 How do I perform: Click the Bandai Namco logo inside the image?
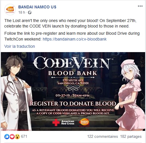pyautogui.click(x=84, y=122)
